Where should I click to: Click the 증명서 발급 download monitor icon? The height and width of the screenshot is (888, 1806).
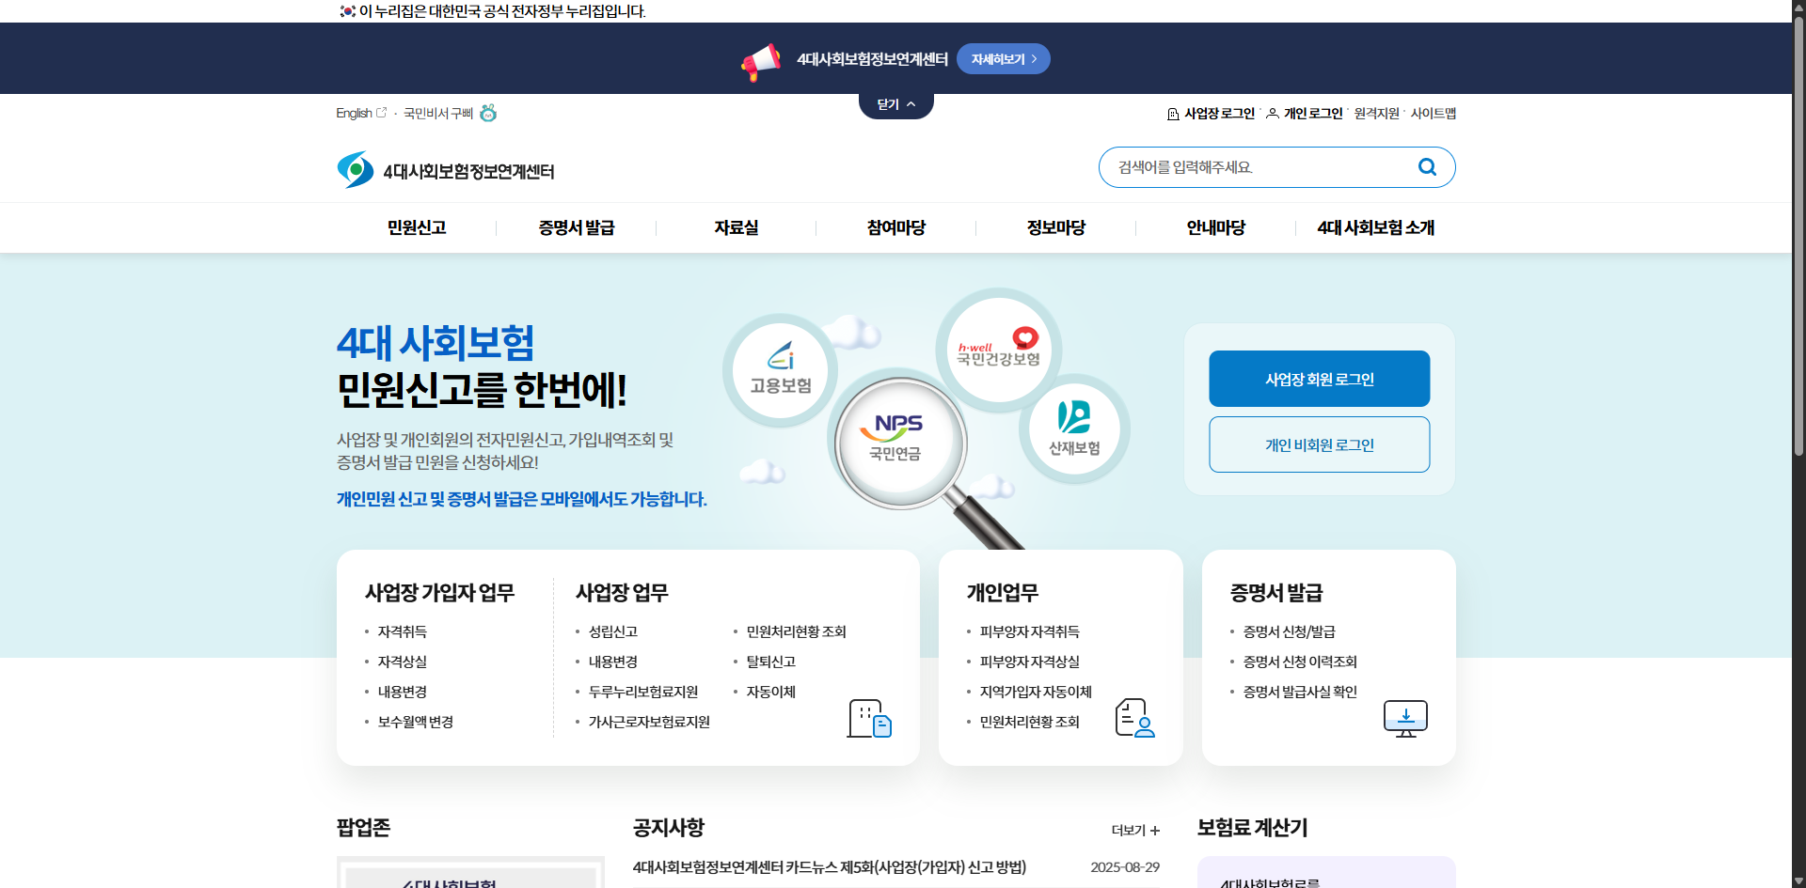pos(1404,718)
